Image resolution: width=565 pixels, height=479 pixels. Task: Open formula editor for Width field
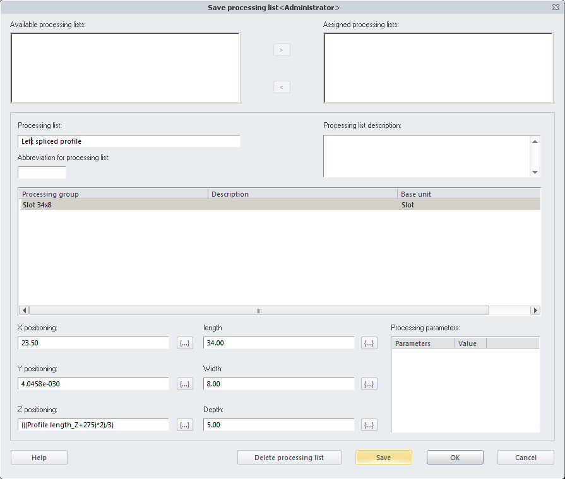[x=369, y=384]
